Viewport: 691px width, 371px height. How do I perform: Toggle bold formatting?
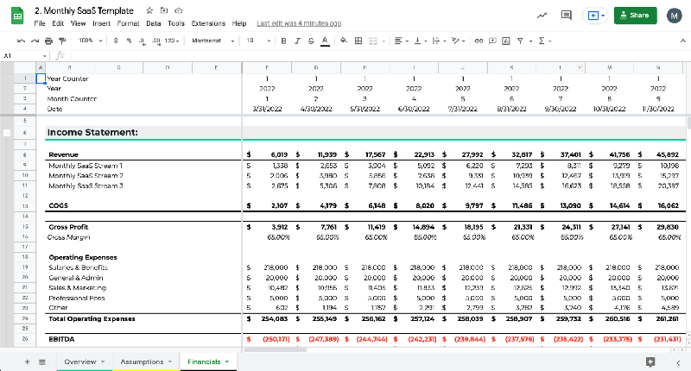(x=283, y=40)
